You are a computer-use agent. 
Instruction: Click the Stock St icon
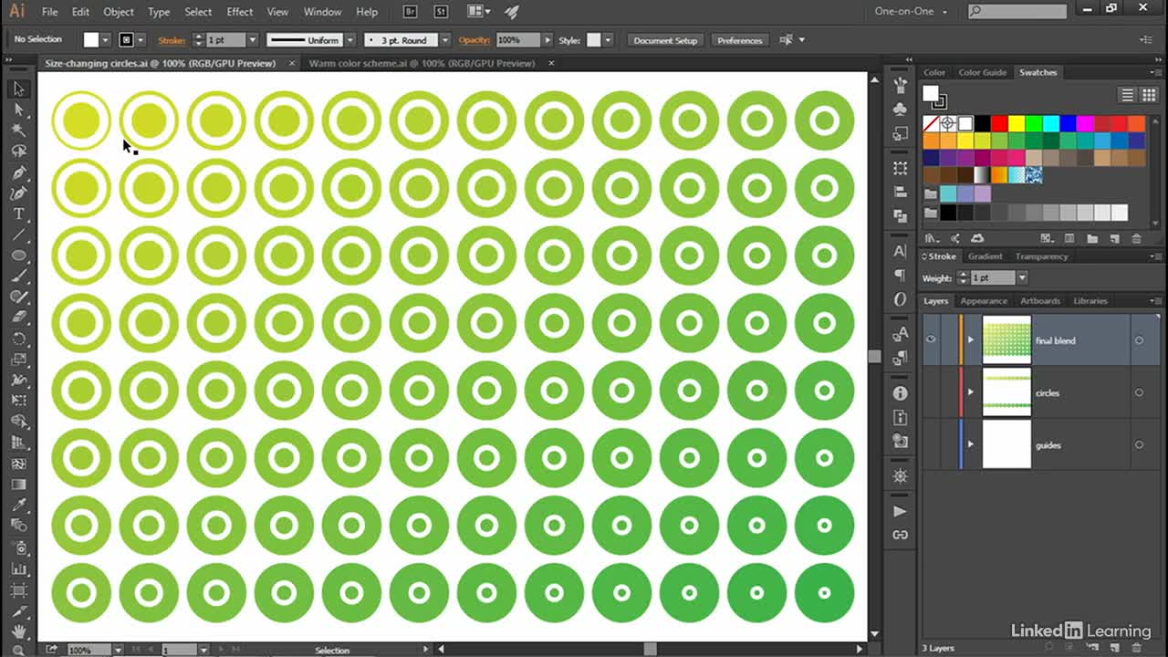pos(441,12)
